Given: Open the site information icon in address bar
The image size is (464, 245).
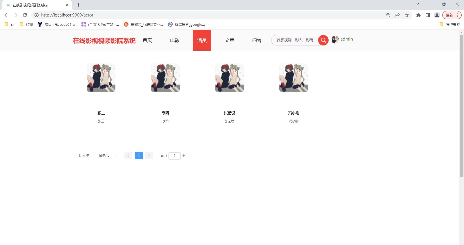Looking at the screenshot, I should coord(37,15).
